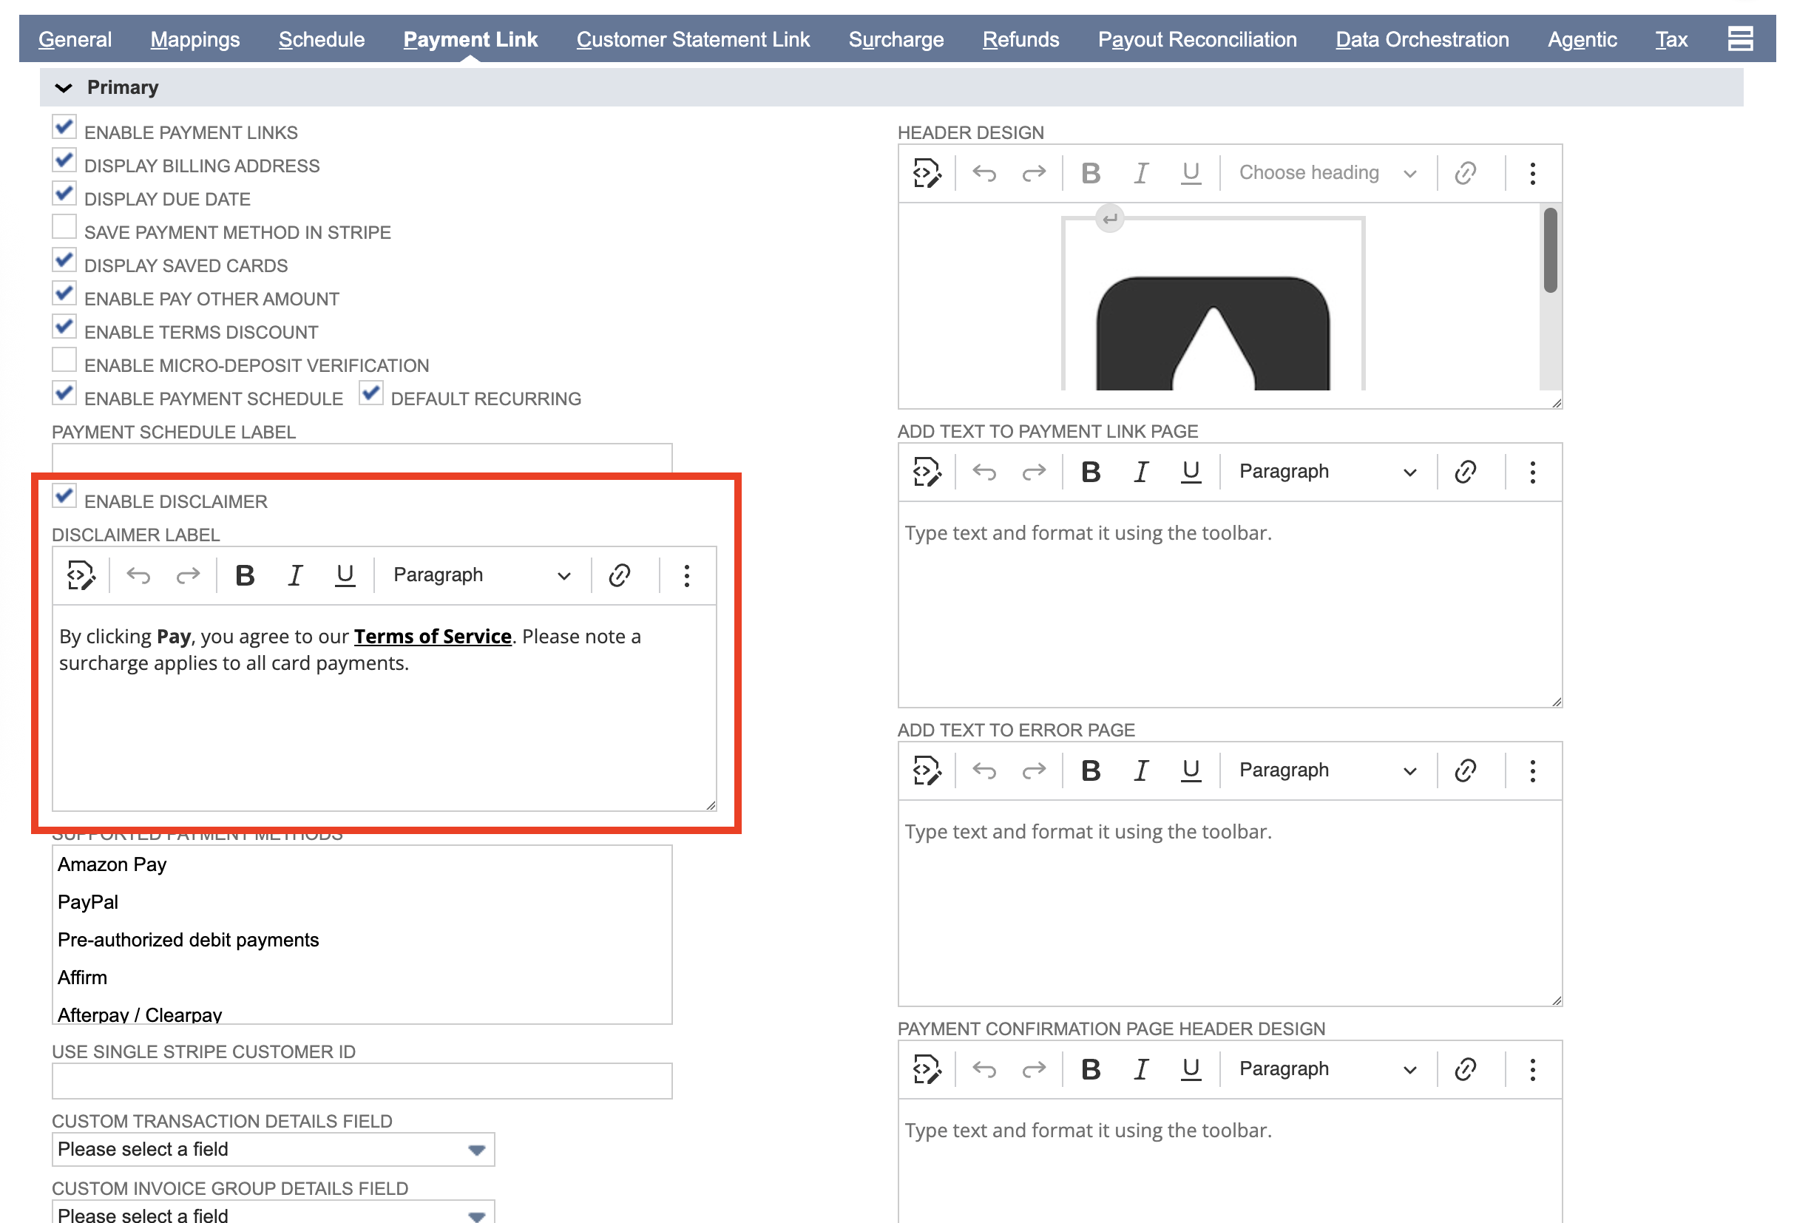The width and height of the screenshot is (1794, 1223).
Task: Open source edit icon in Header Design toolbar
Action: coord(927,173)
